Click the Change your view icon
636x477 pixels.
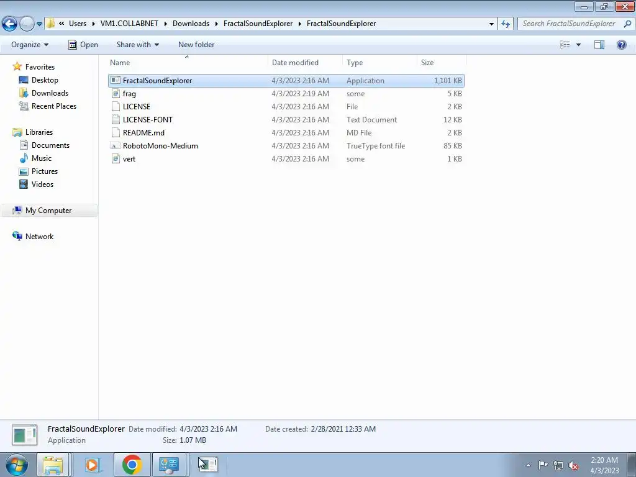[x=565, y=45]
